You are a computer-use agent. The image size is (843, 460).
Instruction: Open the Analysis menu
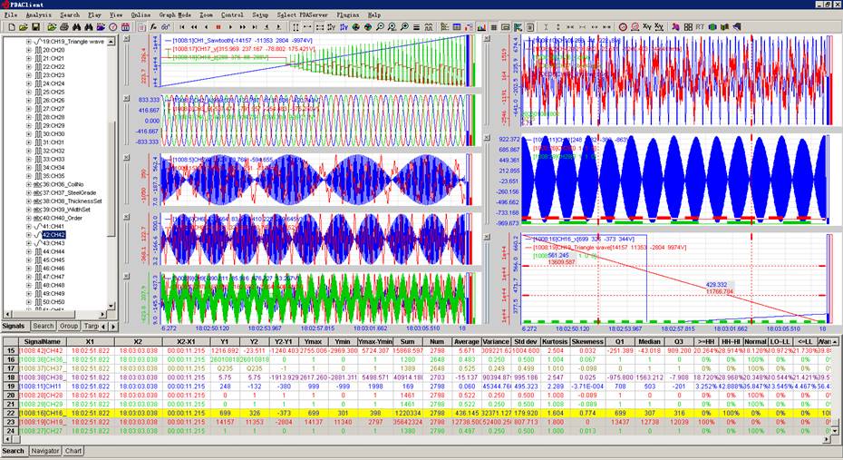(x=38, y=15)
